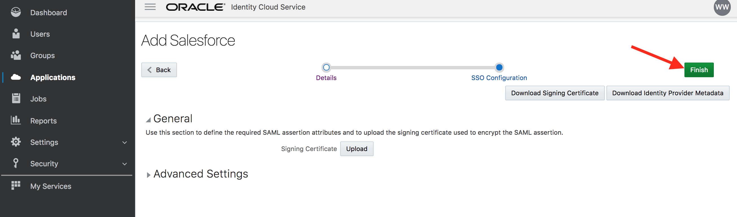Viewport: 737px width, 217px height.
Task: Click the Users person icon
Action: tap(16, 33)
